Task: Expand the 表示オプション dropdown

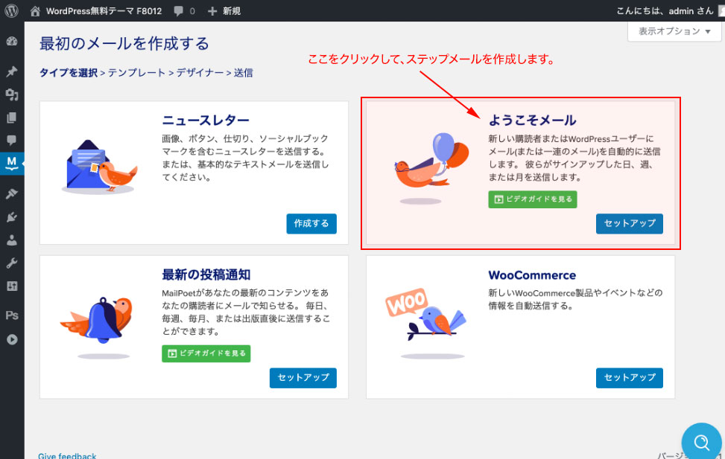Action: point(674,31)
